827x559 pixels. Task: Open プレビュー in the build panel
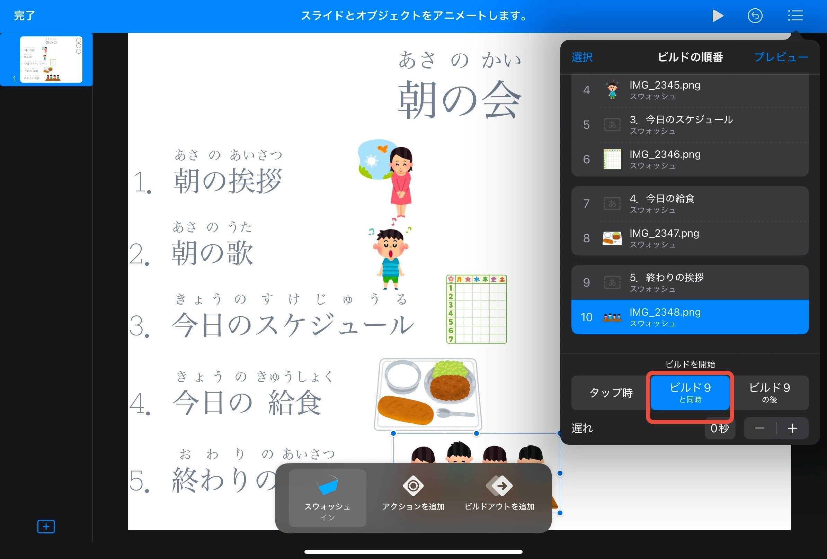coord(781,57)
